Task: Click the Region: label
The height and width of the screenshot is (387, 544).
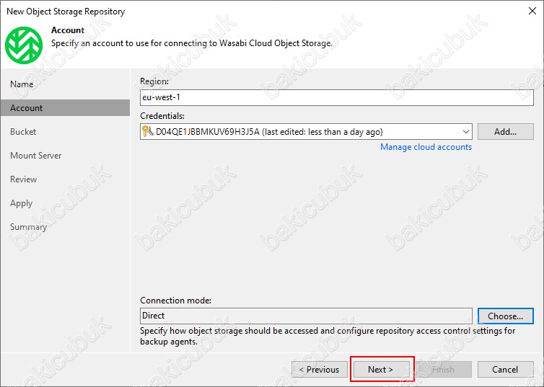Action: click(x=154, y=81)
